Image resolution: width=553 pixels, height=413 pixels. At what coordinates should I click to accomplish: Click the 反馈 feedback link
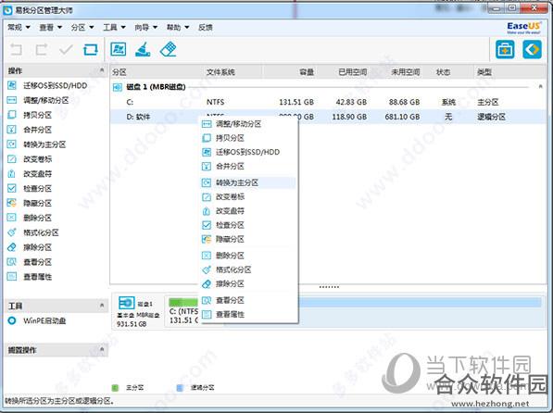pos(206,27)
